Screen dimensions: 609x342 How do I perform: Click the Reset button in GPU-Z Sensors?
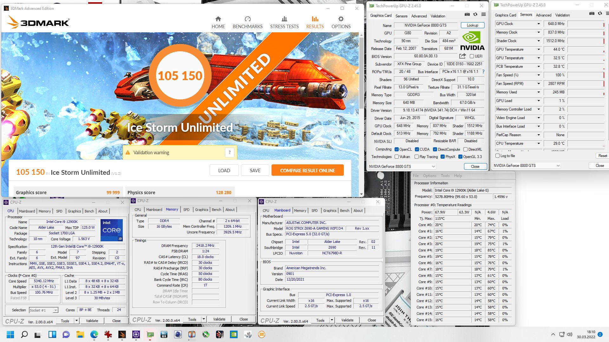(602, 156)
